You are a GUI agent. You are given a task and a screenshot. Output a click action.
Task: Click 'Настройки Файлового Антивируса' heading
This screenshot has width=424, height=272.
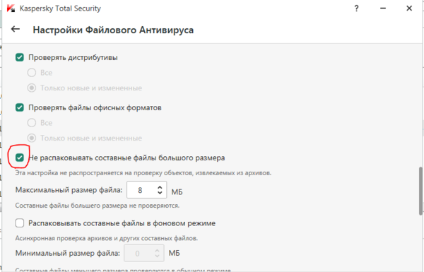tap(113, 30)
